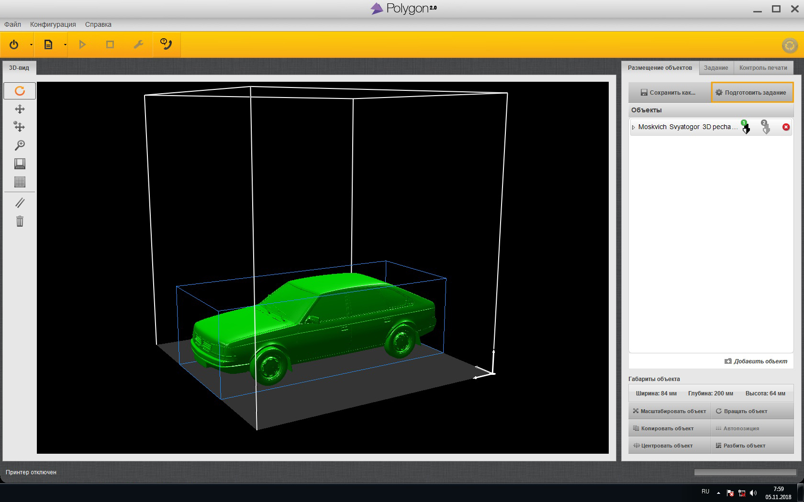The height and width of the screenshot is (502, 804).
Task: Click the Масштабировать объект button
Action: point(670,411)
